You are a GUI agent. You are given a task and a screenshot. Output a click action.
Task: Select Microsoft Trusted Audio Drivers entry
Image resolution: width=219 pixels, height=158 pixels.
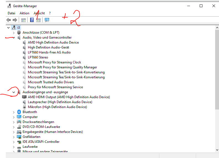pyautogui.click(x=51, y=82)
